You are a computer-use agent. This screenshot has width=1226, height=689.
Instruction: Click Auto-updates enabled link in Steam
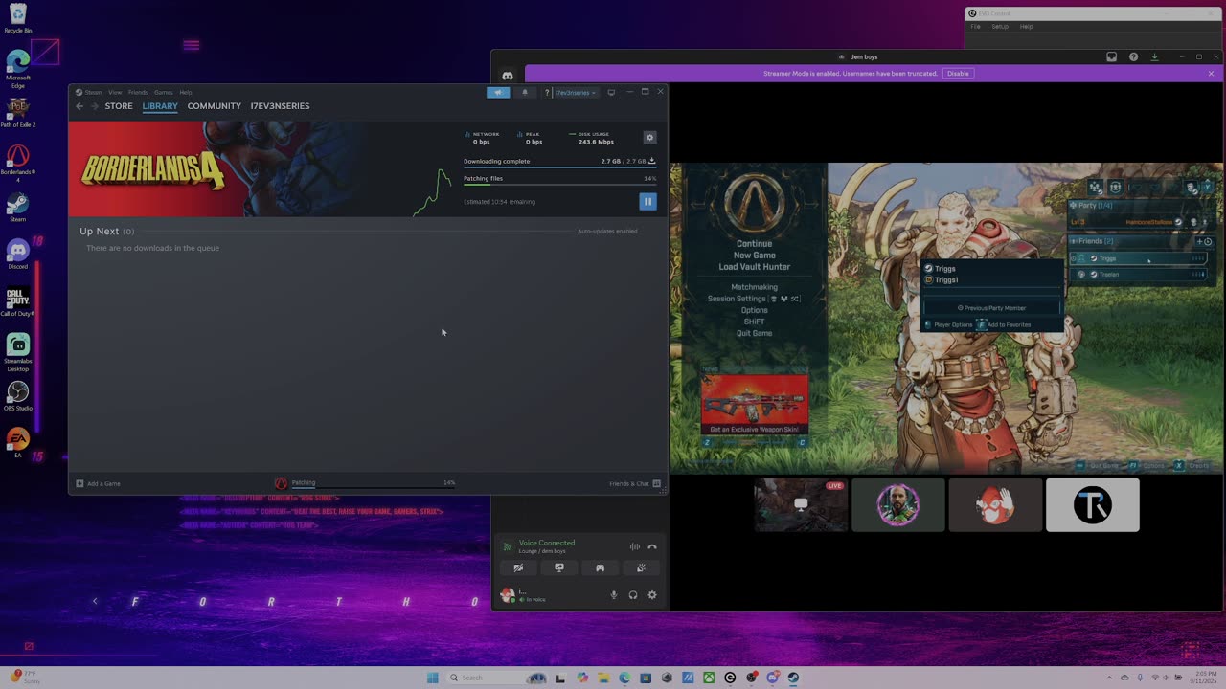[607, 232]
